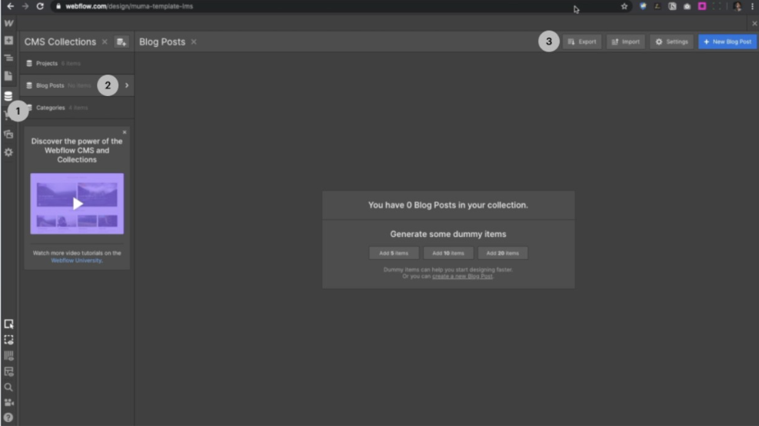Open the Navigator panel icon
This screenshot has height=426, width=759.
pos(8,58)
